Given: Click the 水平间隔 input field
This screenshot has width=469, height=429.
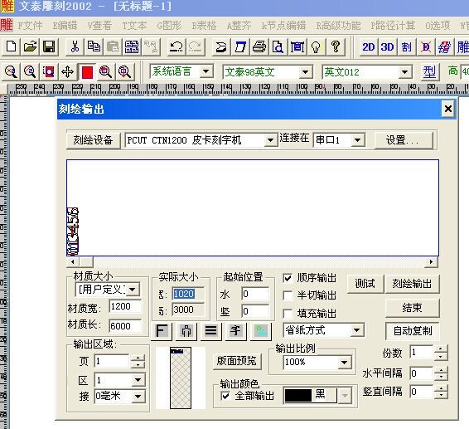Looking at the screenshot, I should click(422, 373).
